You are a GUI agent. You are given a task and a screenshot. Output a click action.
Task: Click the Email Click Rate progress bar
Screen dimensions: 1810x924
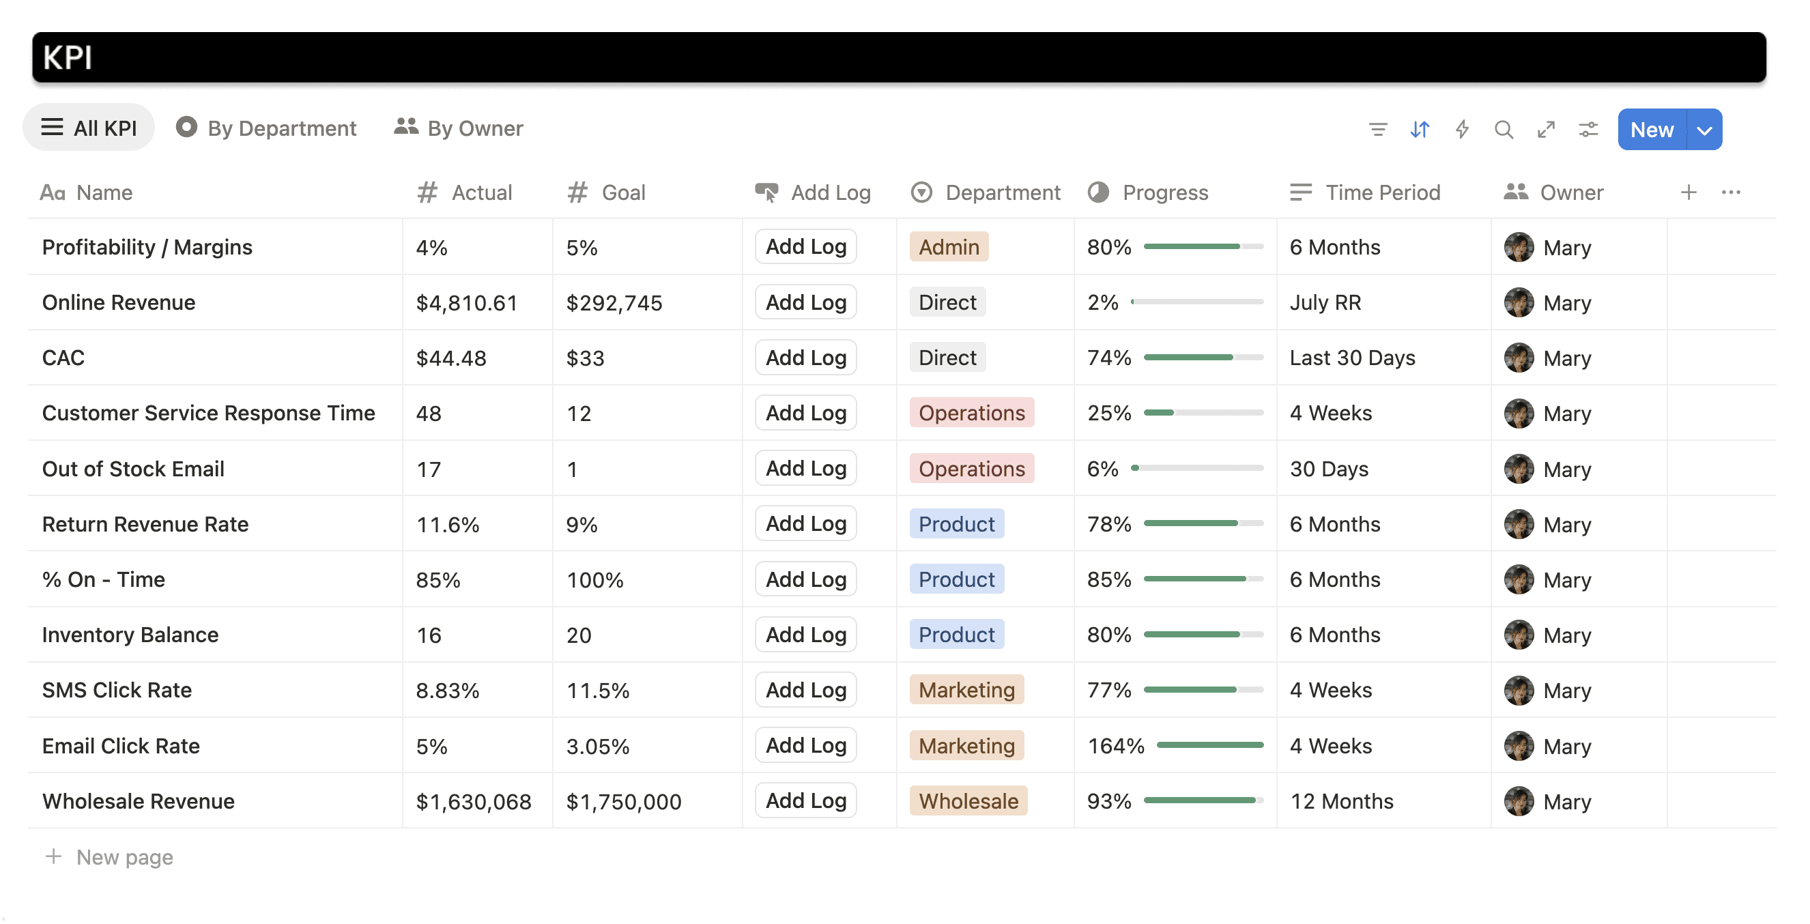(x=1209, y=745)
